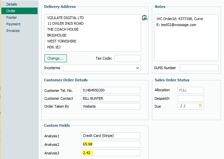Click the Despatch status field
Viewport: 224px width, 159px height.
(x=190, y=98)
